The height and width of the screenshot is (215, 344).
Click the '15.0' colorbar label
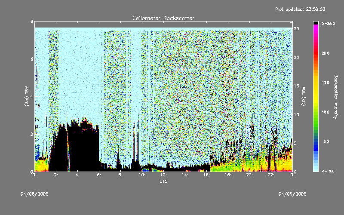(x=326, y=83)
